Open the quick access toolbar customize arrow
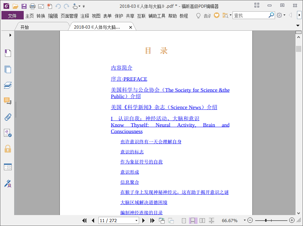The image size is (303, 226). [84, 6]
